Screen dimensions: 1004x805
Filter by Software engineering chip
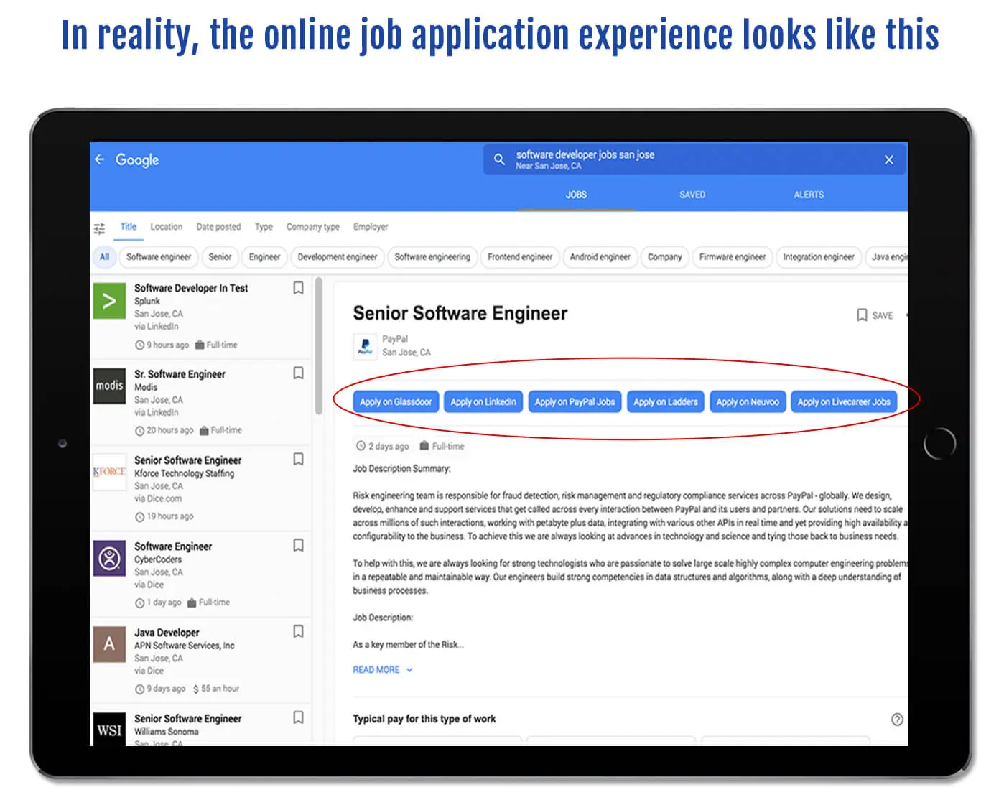pos(432,257)
